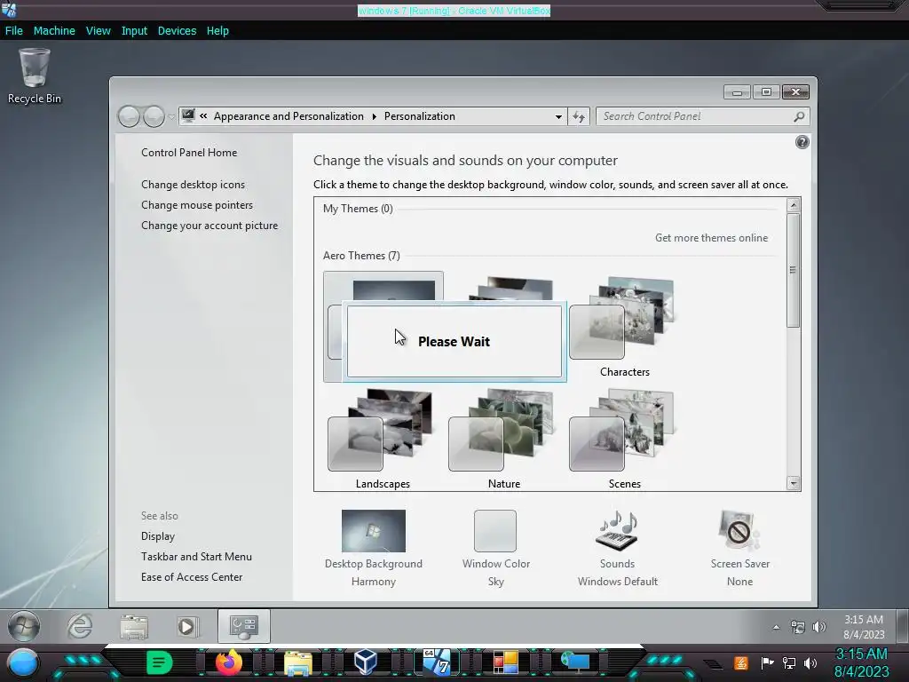The image size is (909, 682).
Task: Open Windows Explorer in guest taskbar
Action: 134,627
